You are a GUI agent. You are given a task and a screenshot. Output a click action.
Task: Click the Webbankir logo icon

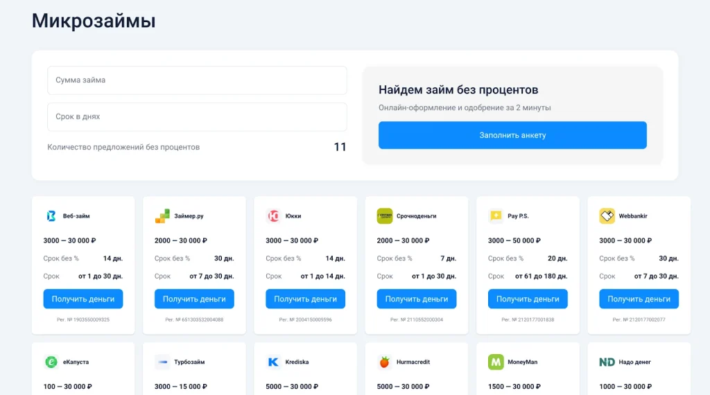point(607,216)
